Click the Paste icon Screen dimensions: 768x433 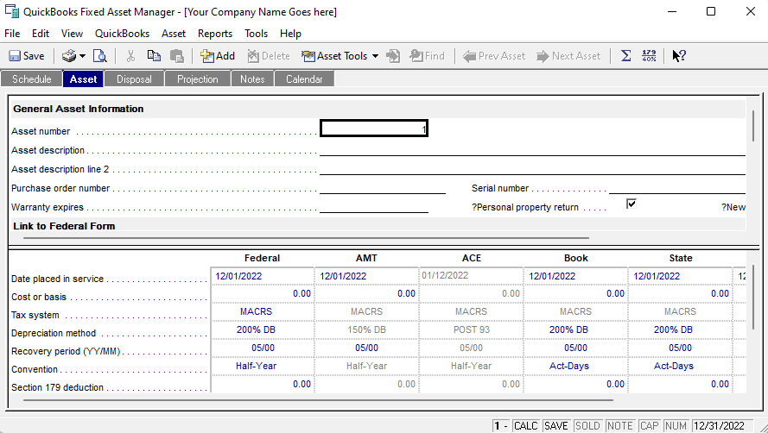click(176, 56)
